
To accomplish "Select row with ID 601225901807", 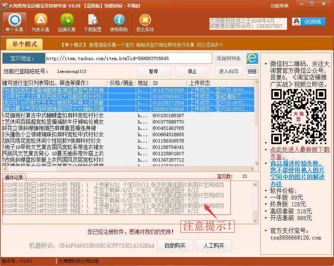I will pos(128,154).
